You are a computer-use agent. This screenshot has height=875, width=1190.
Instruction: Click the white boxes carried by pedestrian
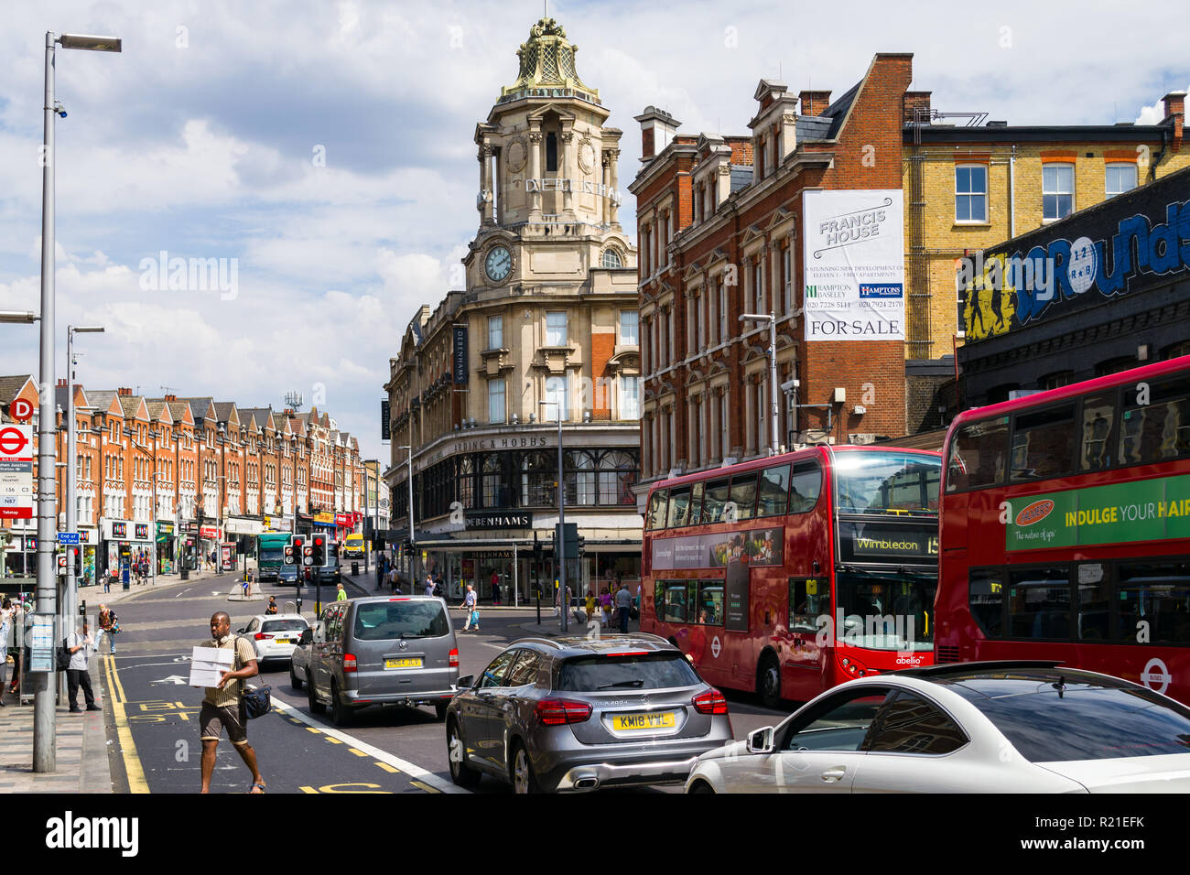click(x=211, y=666)
